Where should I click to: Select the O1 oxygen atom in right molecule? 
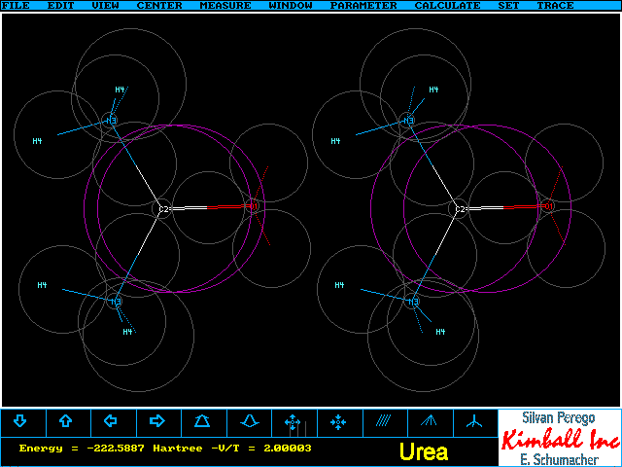[x=549, y=206]
